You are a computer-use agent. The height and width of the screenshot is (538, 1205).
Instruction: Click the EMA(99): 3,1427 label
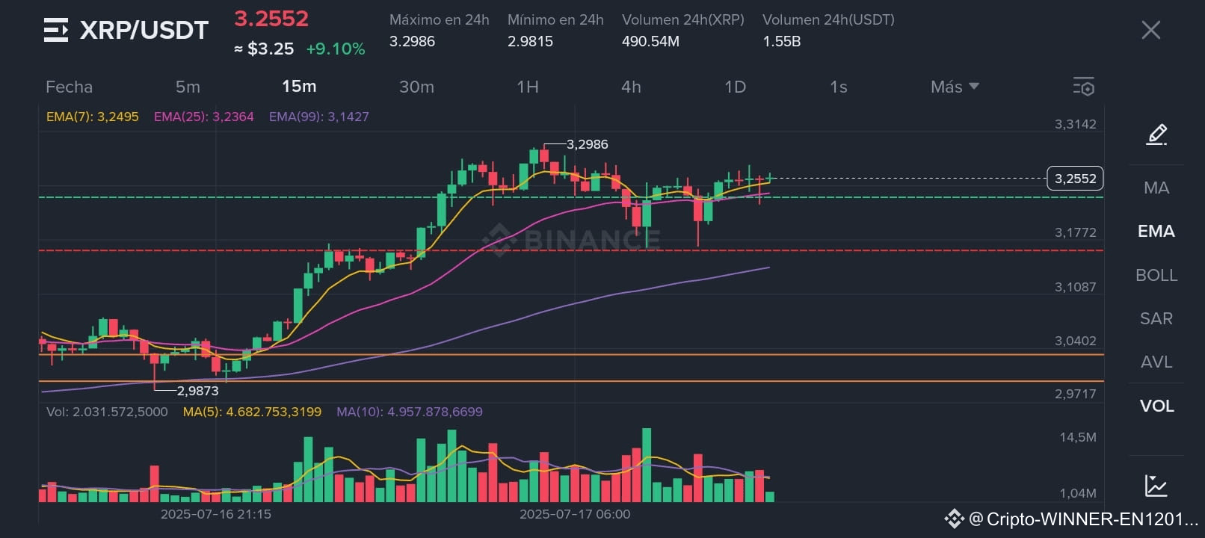pyautogui.click(x=319, y=117)
